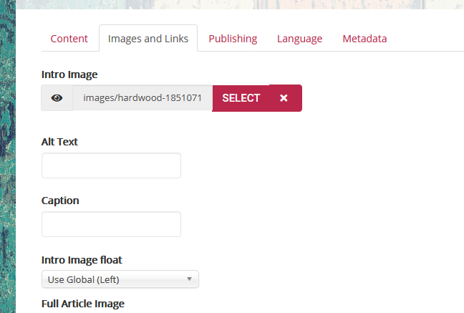Click the teal textured background strip
Viewport: 464px width, 313px height.
coord(7,179)
